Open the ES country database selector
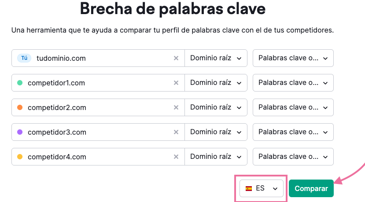Viewport: 365px width, 202px height. [x=262, y=188]
